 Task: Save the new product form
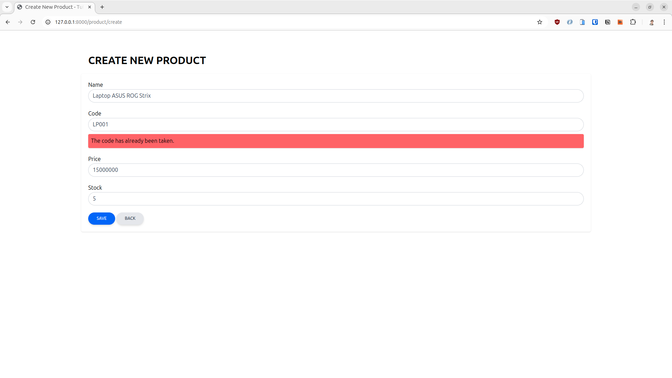[101, 218]
